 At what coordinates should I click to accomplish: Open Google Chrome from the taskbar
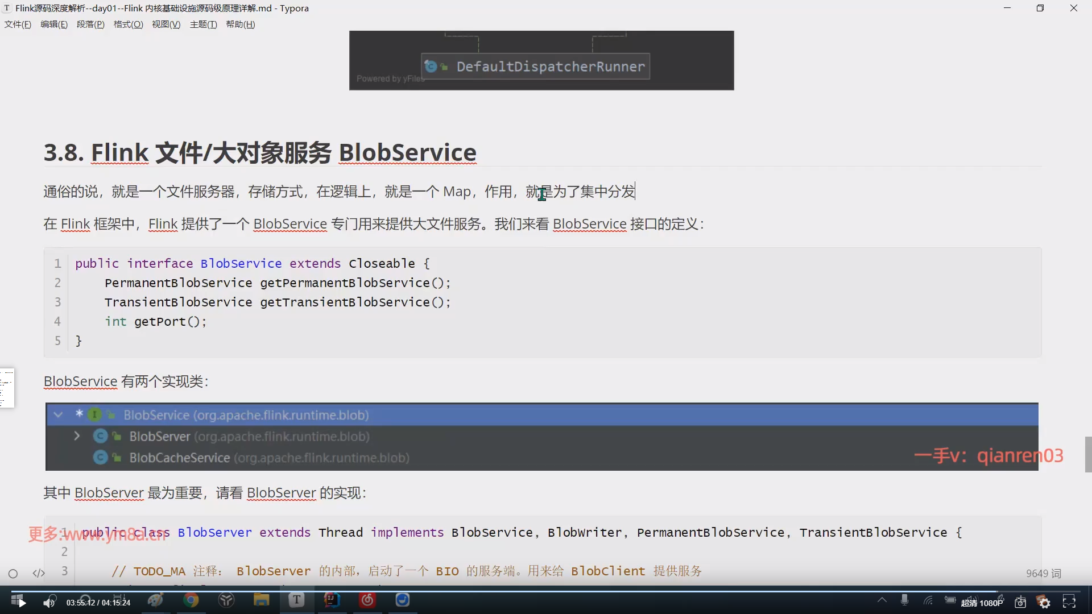[191, 600]
